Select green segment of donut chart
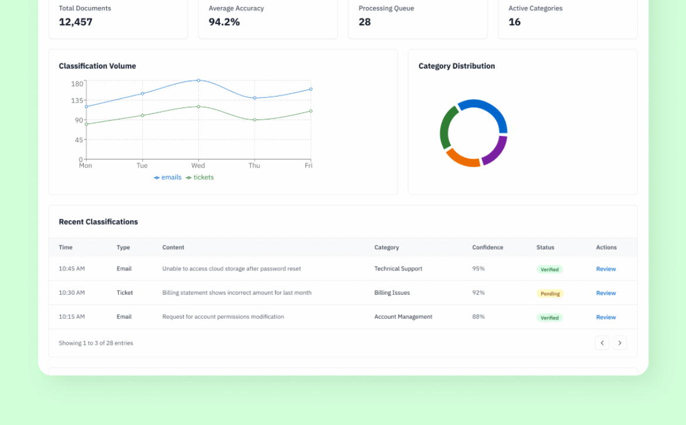Screen dimensions: 686x425 tap(447, 126)
